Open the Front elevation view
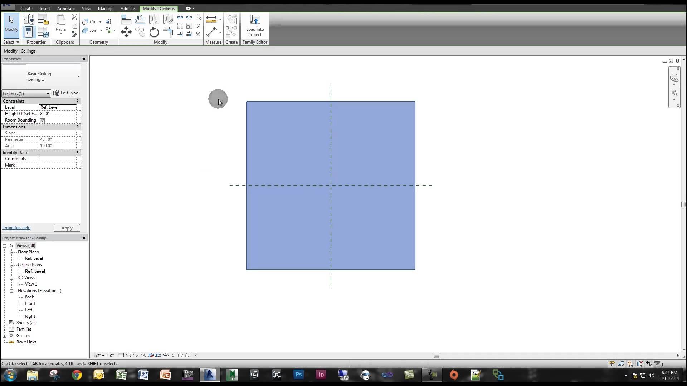Screen dimensions: 687x386 pos(30,303)
